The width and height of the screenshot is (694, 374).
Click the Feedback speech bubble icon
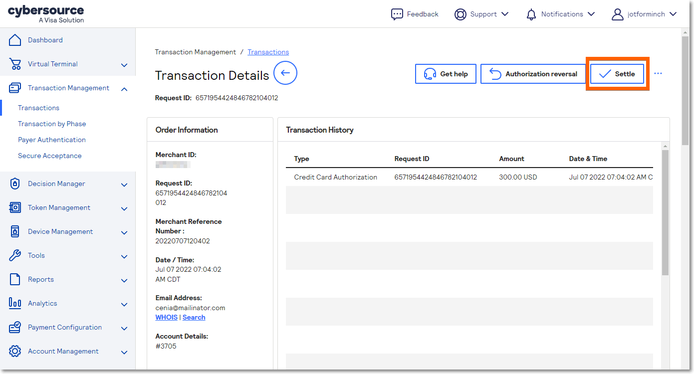coord(397,14)
